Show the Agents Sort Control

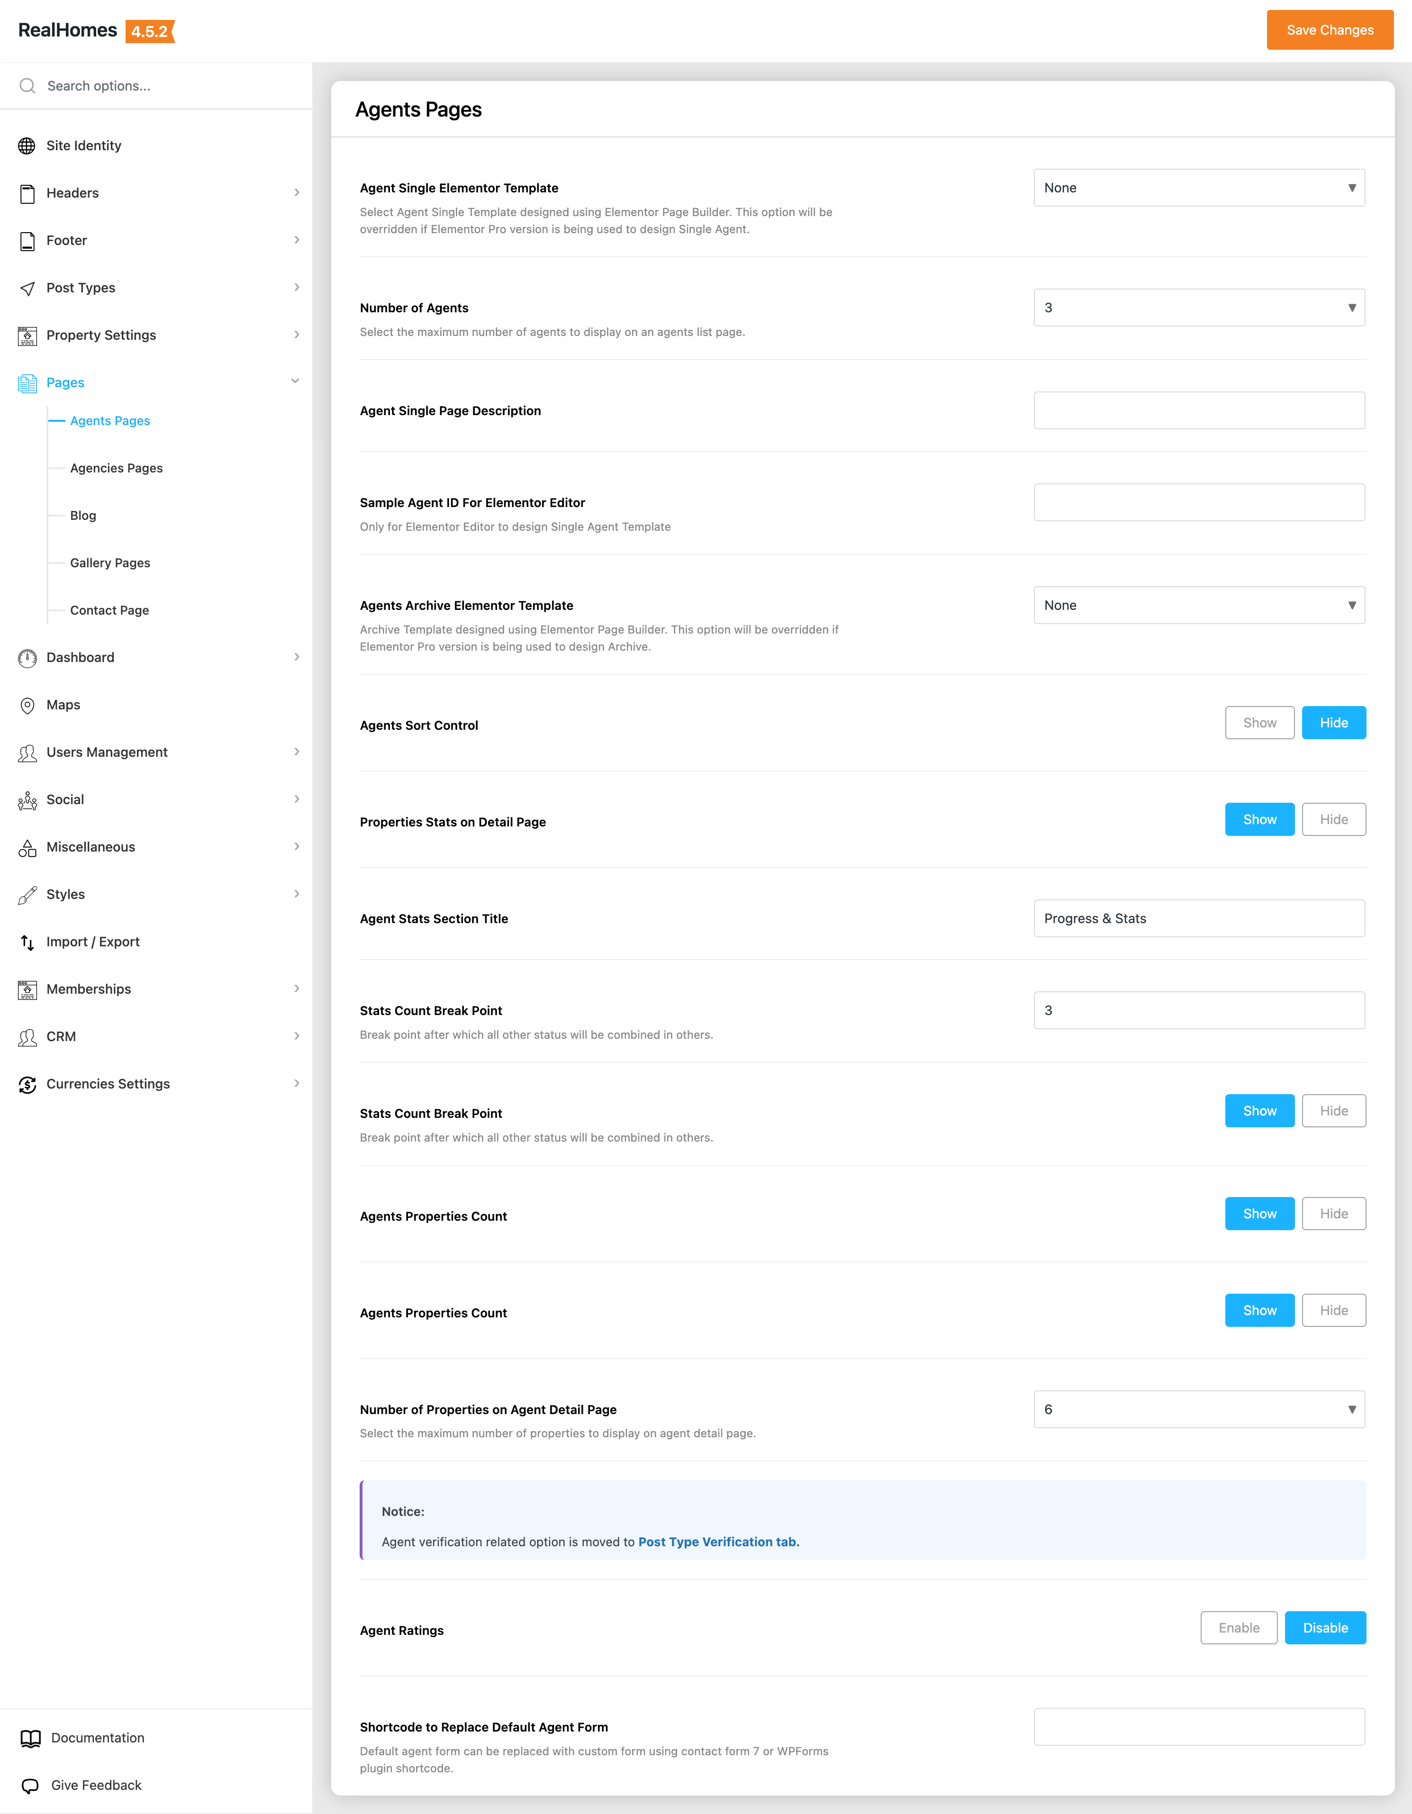pos(1259,723)
